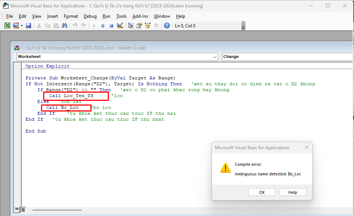Open the Help menu
The height and width of the screenshot is (216, 354).
[x=181, y=16]
